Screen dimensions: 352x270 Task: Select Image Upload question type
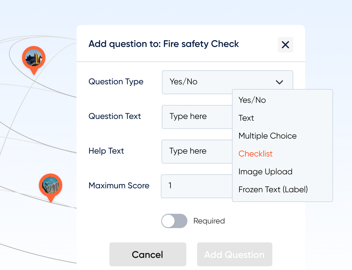(x=265, y=171)
